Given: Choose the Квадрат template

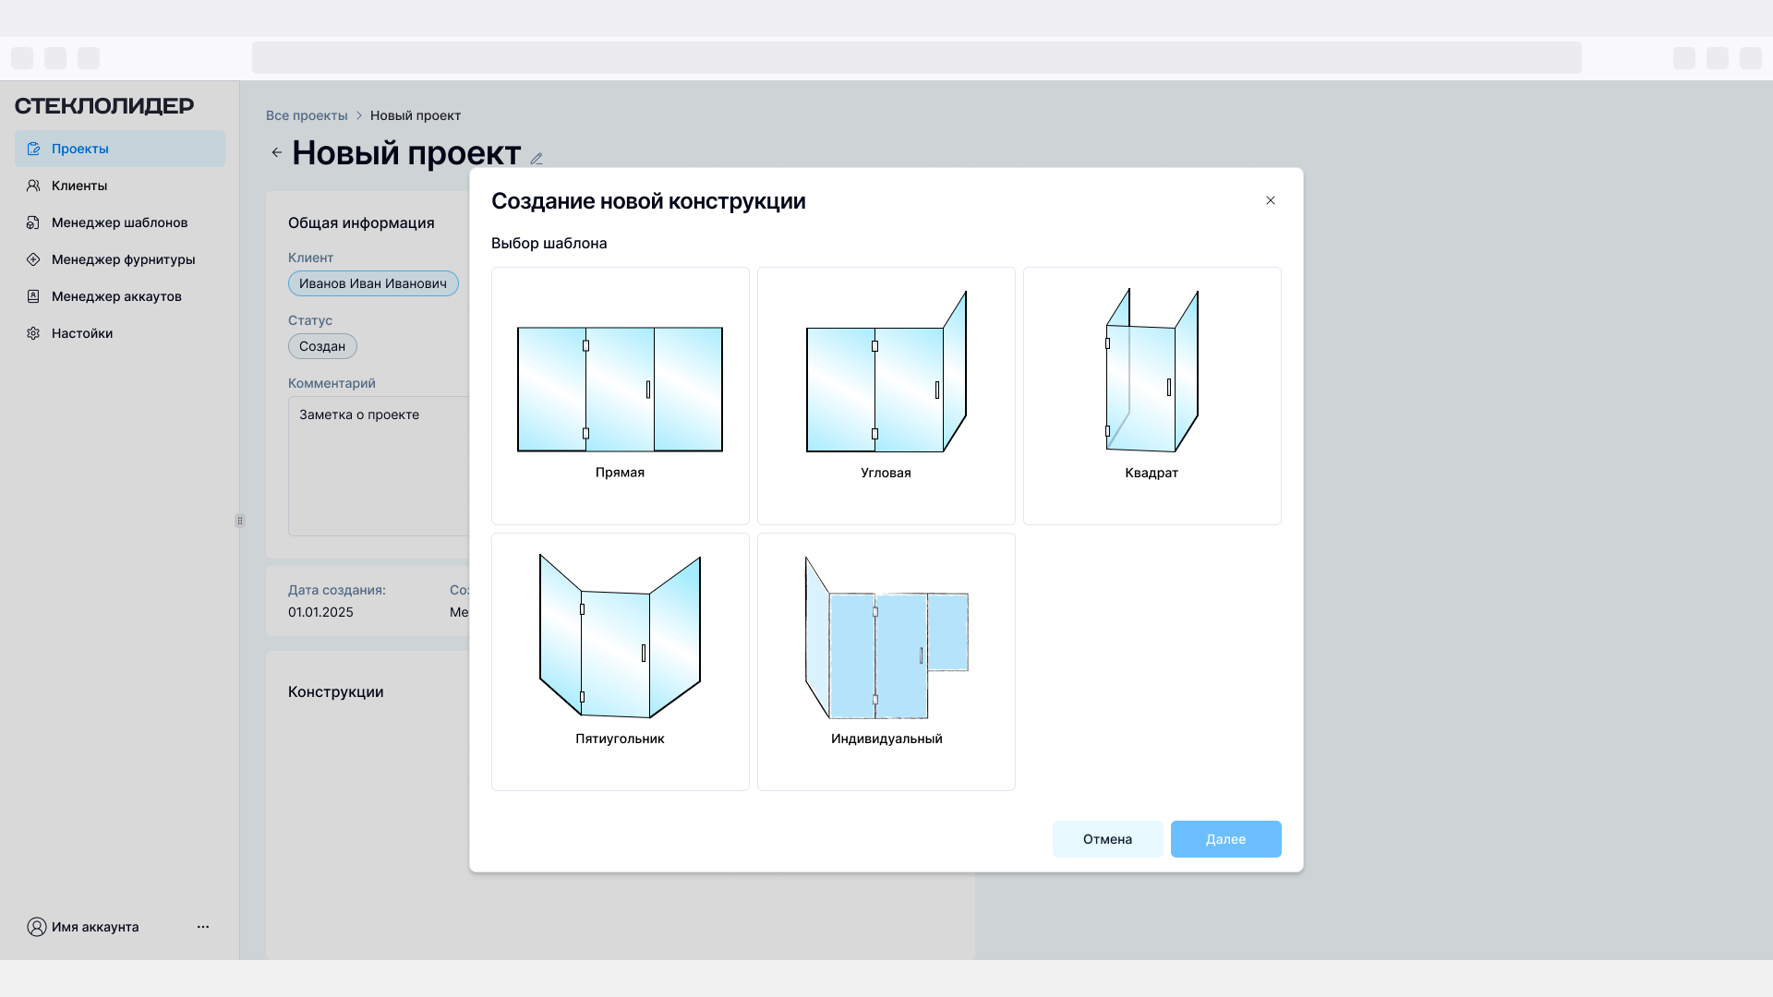Looking at the screenshot, I should [x=1152, y=396].
